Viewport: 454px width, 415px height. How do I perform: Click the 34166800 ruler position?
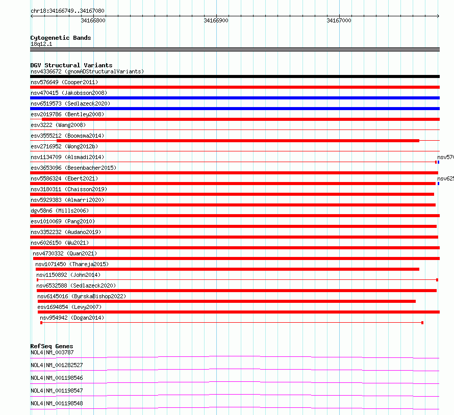[x=93, y=20]
